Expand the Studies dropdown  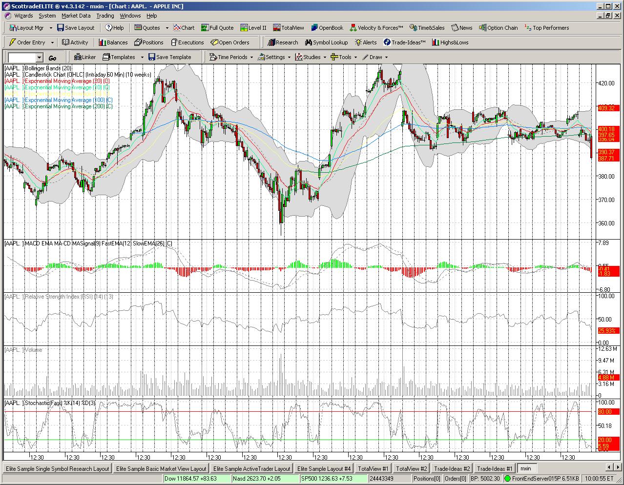[325, 57]
